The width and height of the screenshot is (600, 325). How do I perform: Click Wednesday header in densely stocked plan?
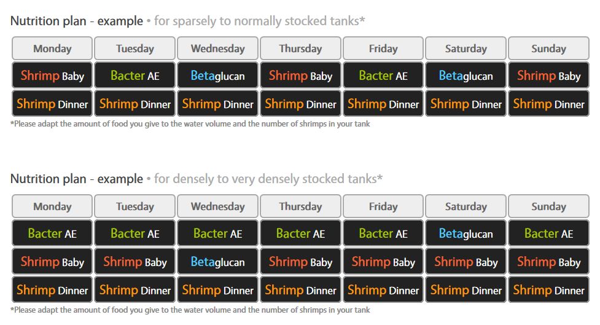(217, 206)
